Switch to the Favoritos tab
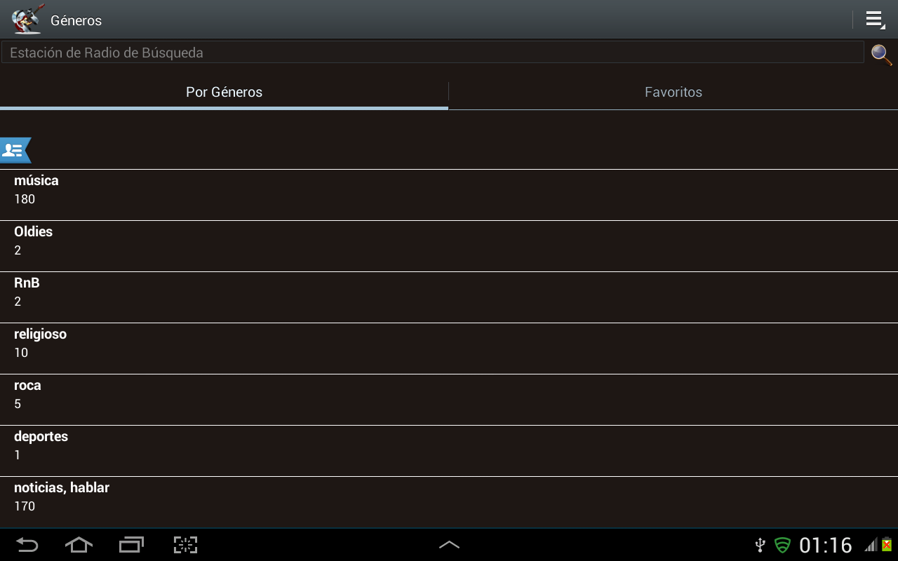This screenshot has width=898, height=561. pos(673,92)
